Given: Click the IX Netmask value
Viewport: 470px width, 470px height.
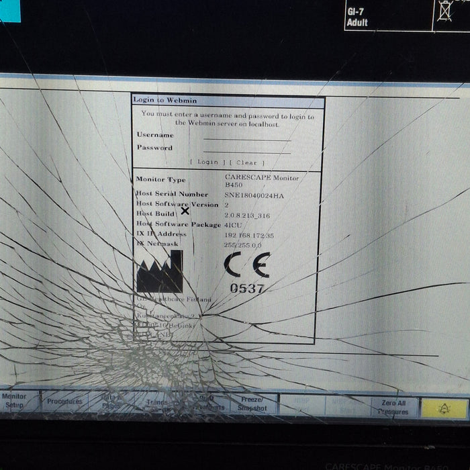Looking at the screenshot, I should (x=242, y=245).
